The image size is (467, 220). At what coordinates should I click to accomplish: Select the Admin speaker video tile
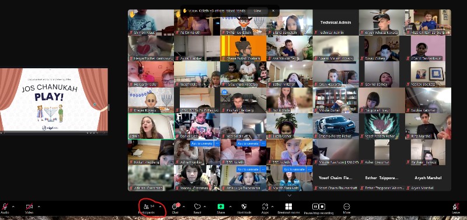tap(151, 126)
